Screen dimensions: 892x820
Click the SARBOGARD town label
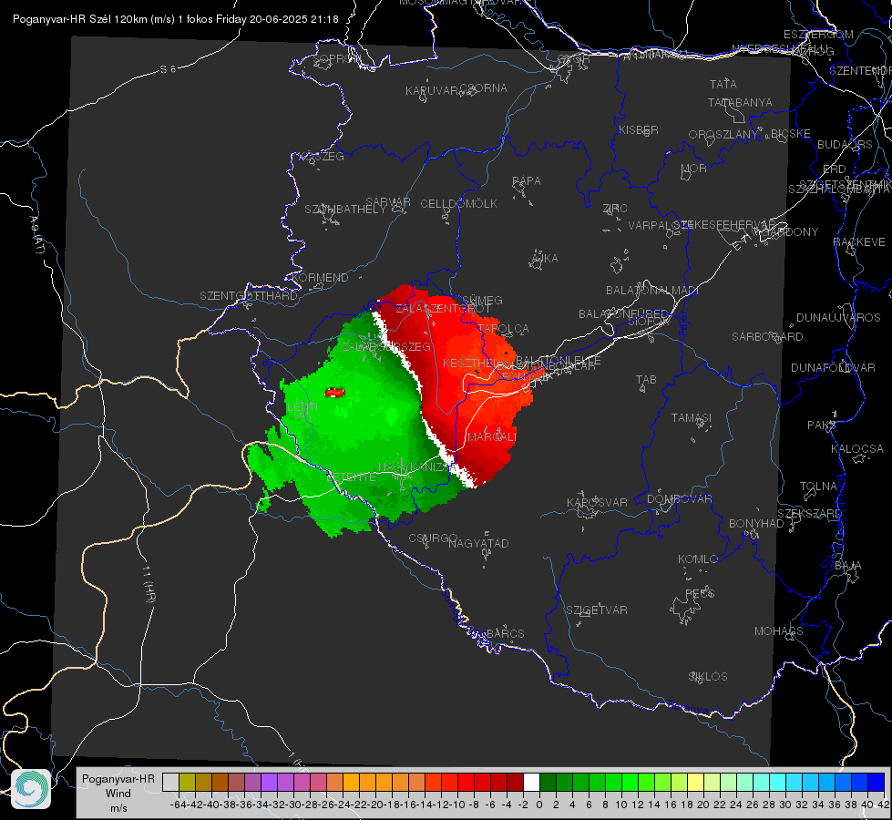(767, 337)
